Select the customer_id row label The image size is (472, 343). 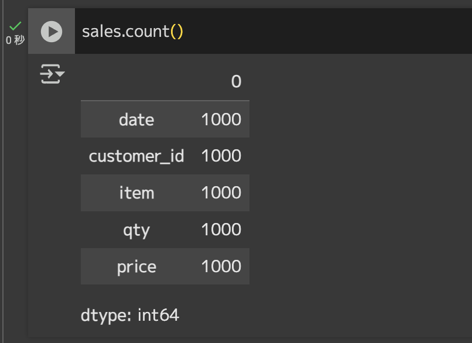[x=136, y=156]
